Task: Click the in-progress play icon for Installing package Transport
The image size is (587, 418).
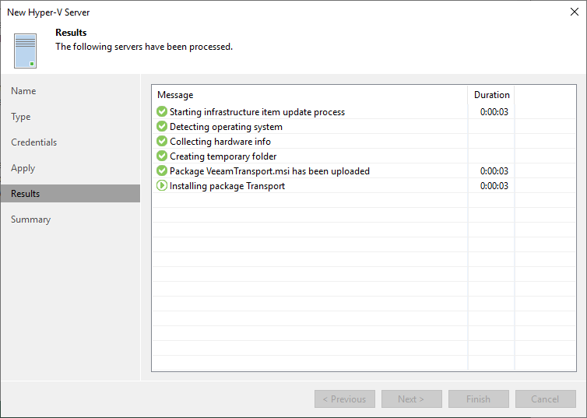Action: (x=162, y=185)
